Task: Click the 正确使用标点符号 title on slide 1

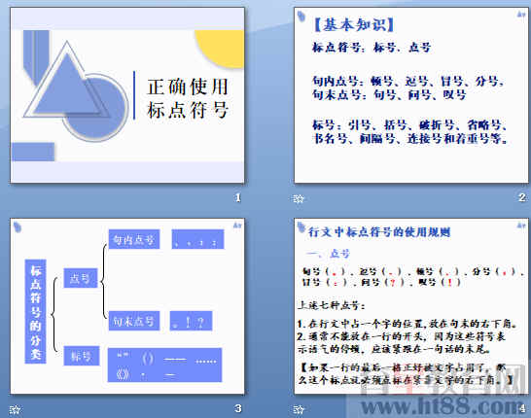Action: (x=188, y=98)
